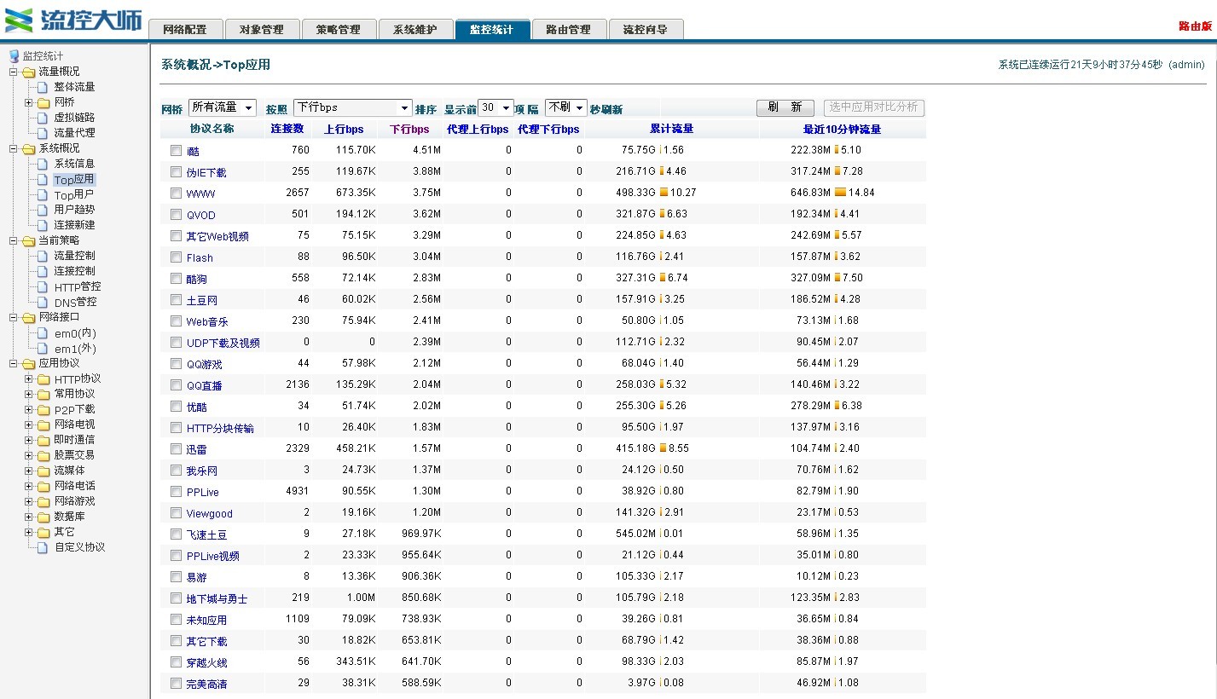Image resolution: width=1217 pixels, height=699 pixels.
Task: Expand the 网桥 tree node
Action: click(28, 102)
